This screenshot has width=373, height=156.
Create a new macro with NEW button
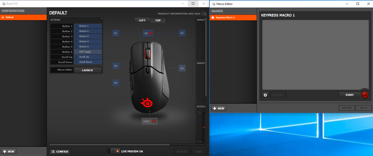point(219,108)
